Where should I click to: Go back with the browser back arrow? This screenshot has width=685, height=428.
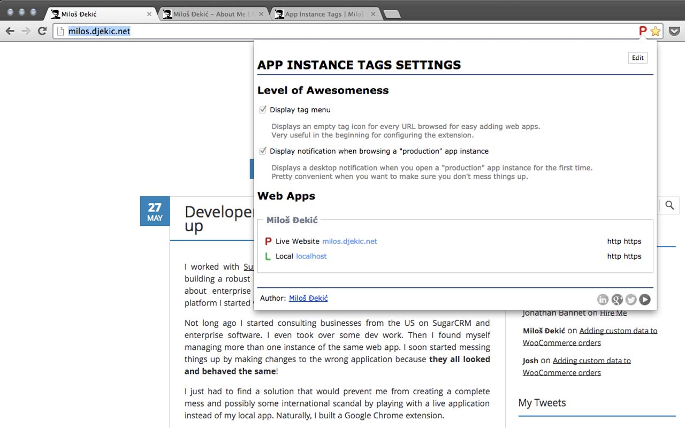10,31
